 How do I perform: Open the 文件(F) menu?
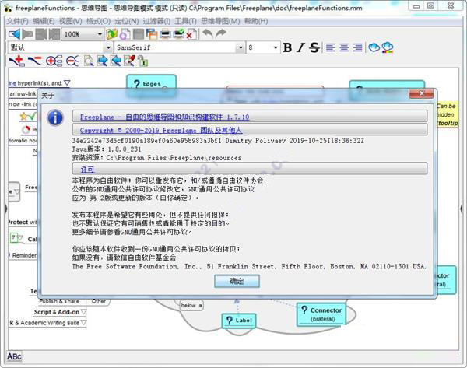click(x=17, y=22)
